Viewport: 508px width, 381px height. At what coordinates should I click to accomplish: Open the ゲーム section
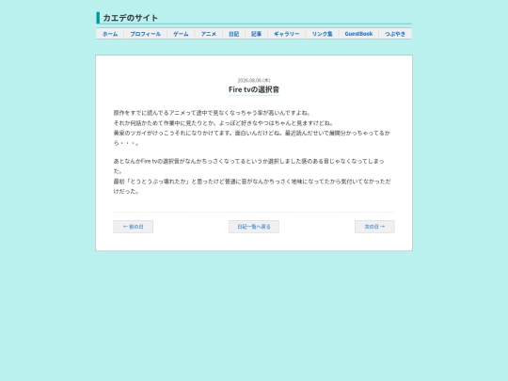[181, 34]
